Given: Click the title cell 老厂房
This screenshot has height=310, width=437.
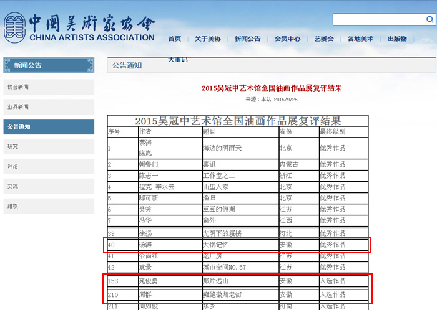Looking at the screenshot, I should (x=240, y=256).
